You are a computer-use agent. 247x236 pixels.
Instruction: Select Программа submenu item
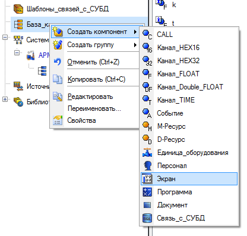(x=189, y=192)
